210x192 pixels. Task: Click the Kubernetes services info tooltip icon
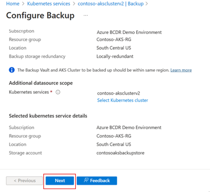(x=58, y=92)
